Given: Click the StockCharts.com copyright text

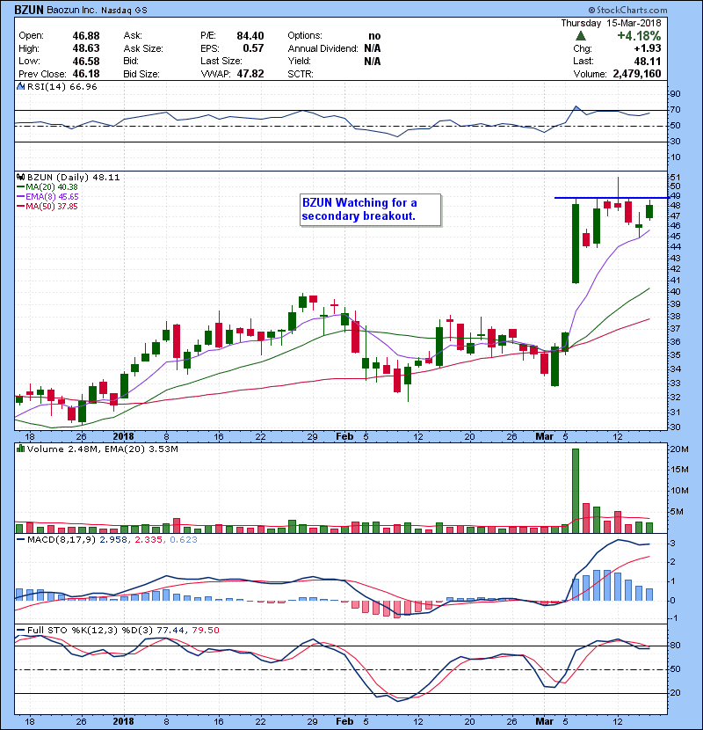Looking at the screenshot, I should pos(627,10).
